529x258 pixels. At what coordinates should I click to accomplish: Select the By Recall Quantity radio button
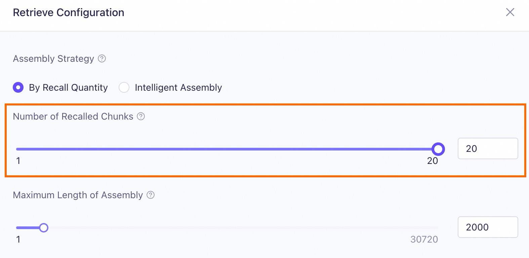pyautogui.click(x=18, y=88)
